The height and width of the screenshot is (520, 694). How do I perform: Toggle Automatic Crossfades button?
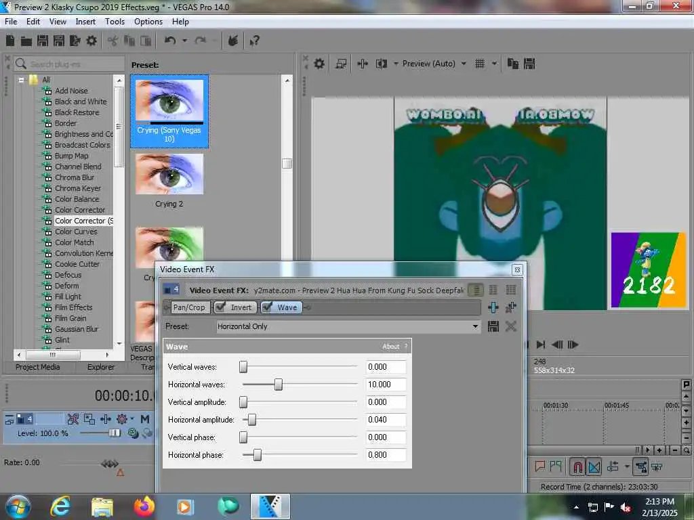click(594, 467)
